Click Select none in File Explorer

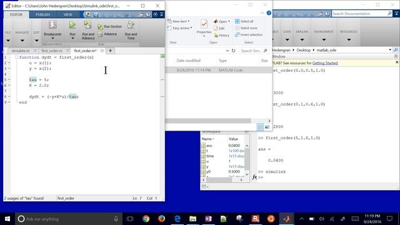pos(246,27)
